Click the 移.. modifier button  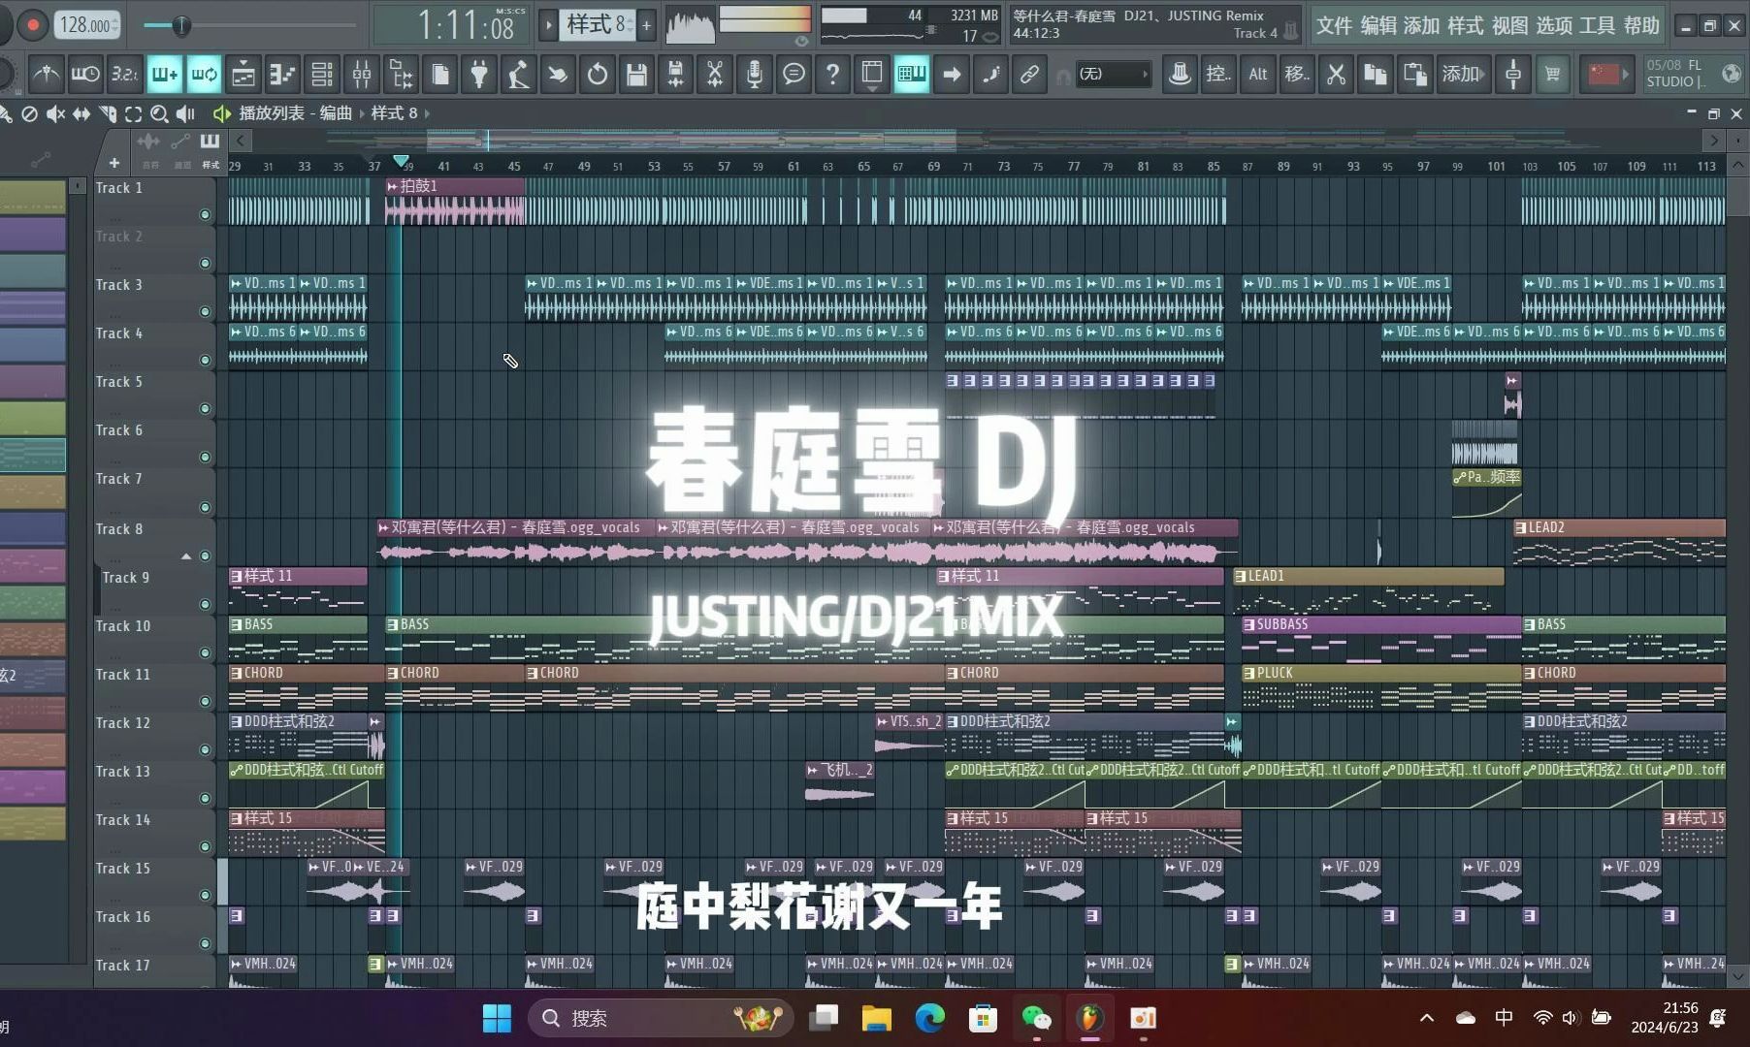point(1297,74)
